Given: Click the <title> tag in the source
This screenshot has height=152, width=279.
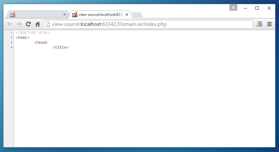Looking at the screenshot, I should tap(61, 47).
